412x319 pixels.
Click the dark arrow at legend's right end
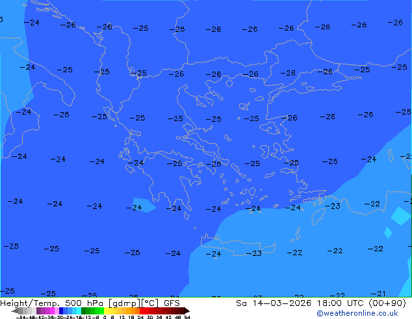point(187,311)
